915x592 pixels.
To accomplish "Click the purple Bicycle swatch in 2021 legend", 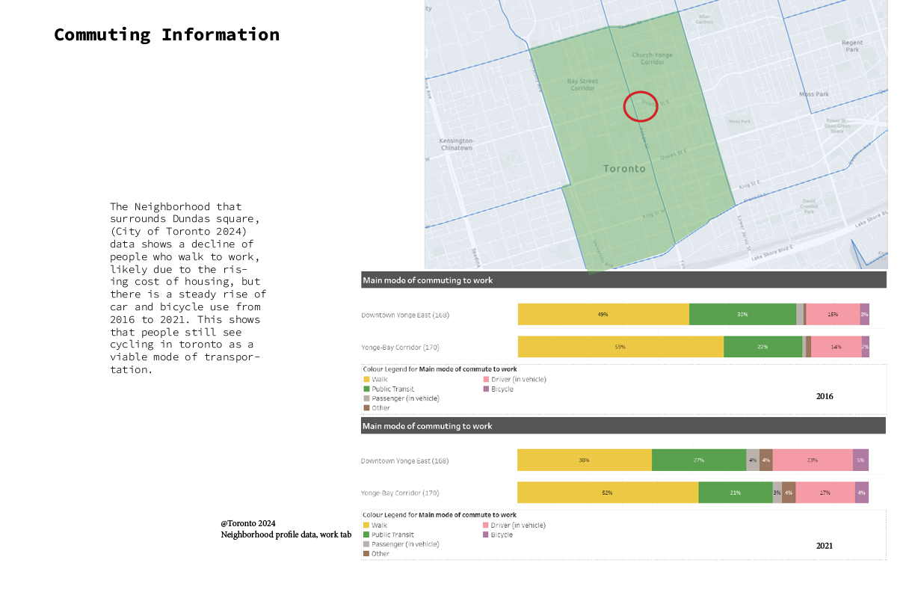I will (x=485, y=534).
